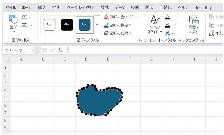
Task: Switch to the 挿入 tab
Action: click(42, 7)
